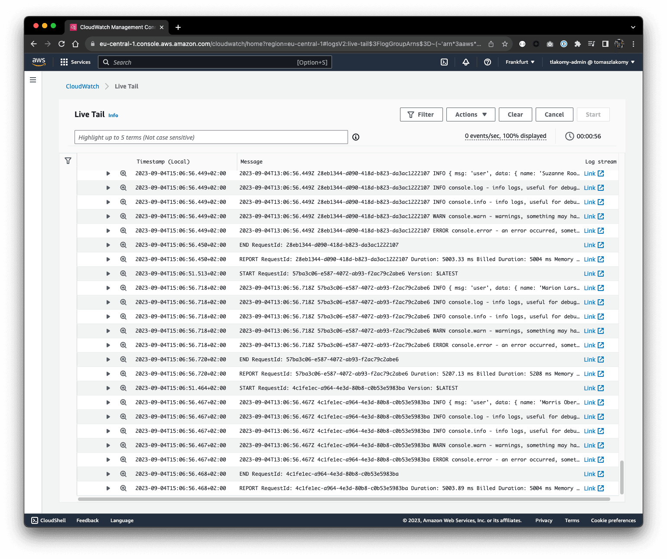Click the info icon next to highlight field
Viewport: 667px width, 559px height.
(356, 137)
